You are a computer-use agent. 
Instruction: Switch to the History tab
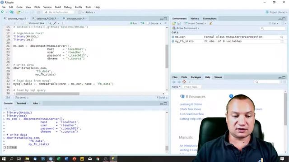195,18
